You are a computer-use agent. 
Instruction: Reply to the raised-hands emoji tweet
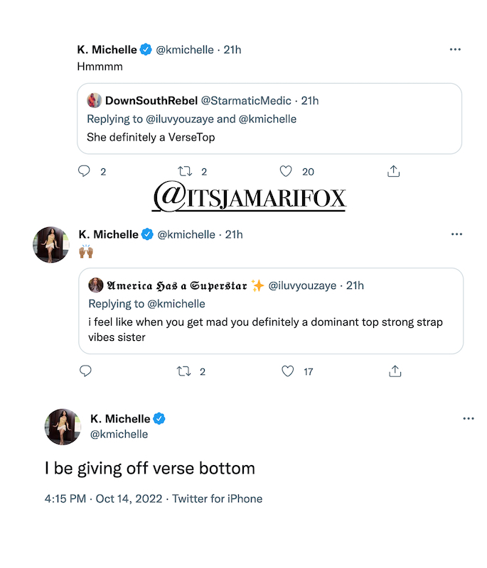pyautogui.click(x=85, y=371)
